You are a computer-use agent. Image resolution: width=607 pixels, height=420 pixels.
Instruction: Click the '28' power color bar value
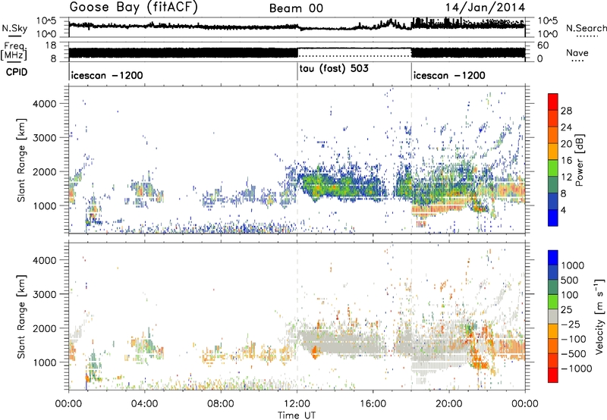[x=566, y=111]
